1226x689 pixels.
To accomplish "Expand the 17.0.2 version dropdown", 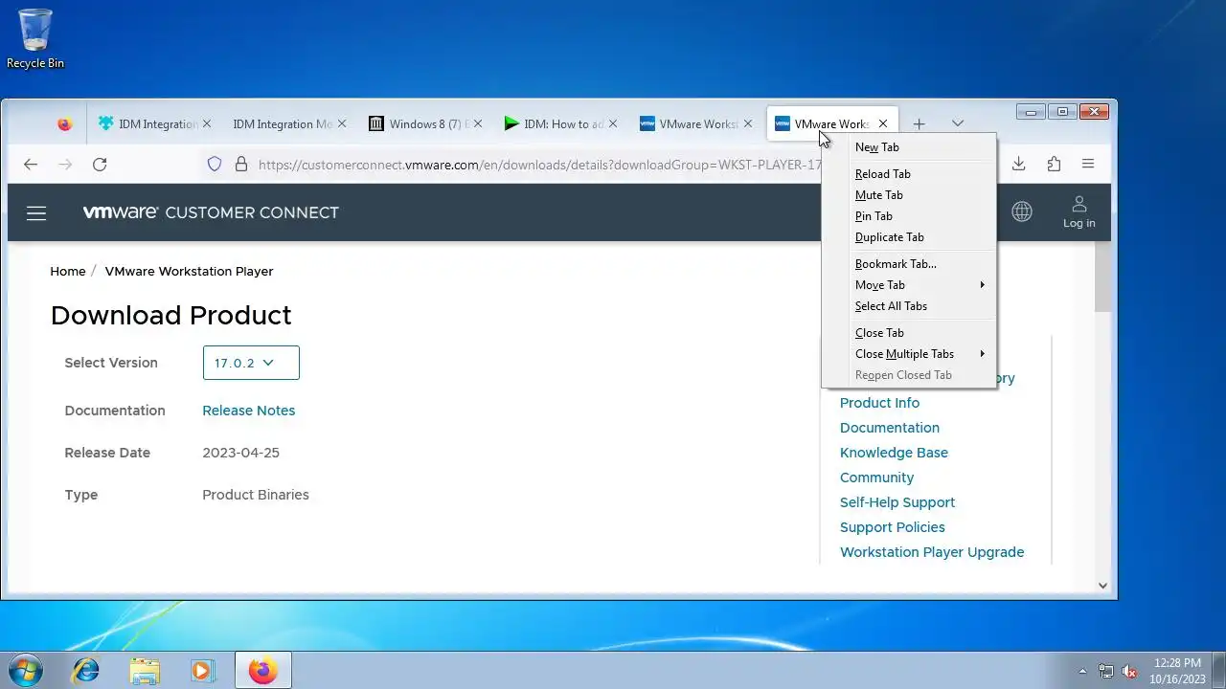I will (x=251, y=363).
